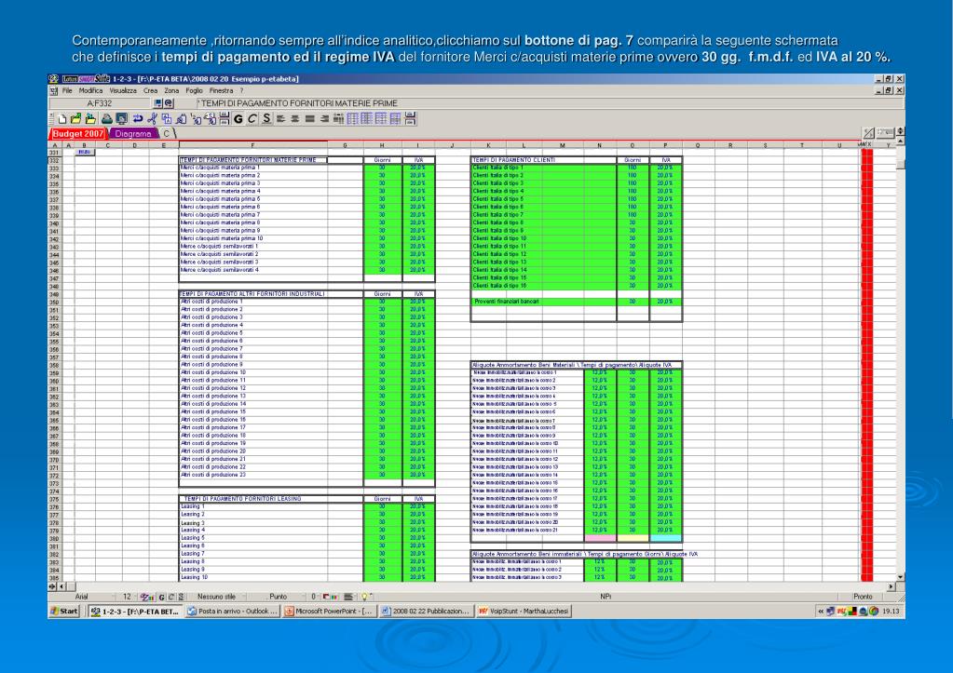Apply italic with C icon in toolbar
953x673 pixels.
tap(252, 119)
